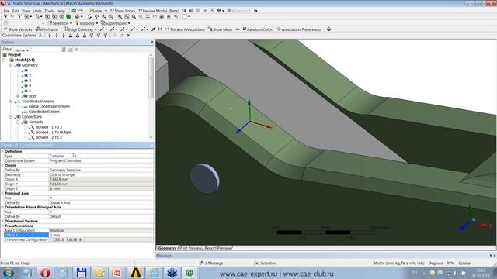Click the green checkmark icon next to Help
The width and height of the screenshot is (497, 279).
74,11
